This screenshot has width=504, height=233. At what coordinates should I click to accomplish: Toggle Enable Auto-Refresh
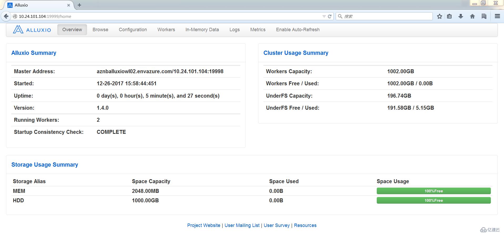[298, 30]
